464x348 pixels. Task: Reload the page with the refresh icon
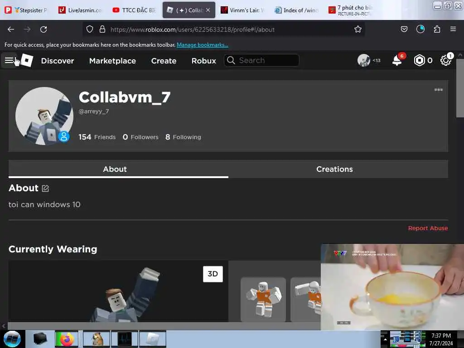(x=43, y=29)
